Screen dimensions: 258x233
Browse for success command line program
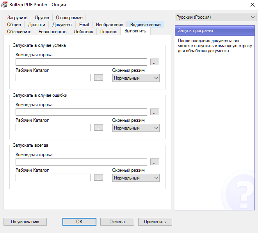155,62
